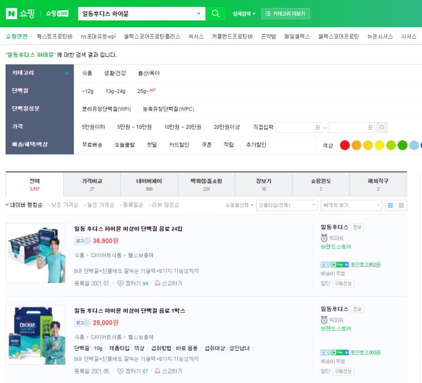The width and height of the screenshot is (422, 383).
Task: Click heart icon on 24입 product
Action: [x=120, y=283]
